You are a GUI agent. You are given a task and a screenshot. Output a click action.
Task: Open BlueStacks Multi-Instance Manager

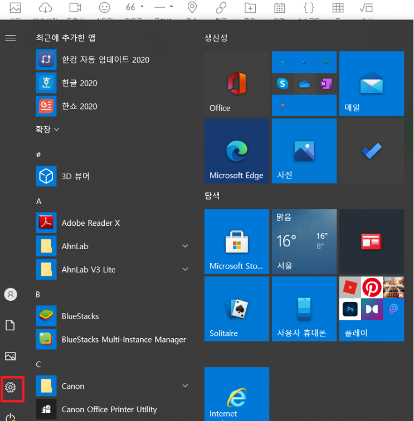click(x=111, y=339)
